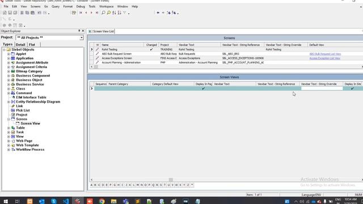Open ABO Bulk Request List View link
Screen dimensions: 363x204
(x=325, y=54)
